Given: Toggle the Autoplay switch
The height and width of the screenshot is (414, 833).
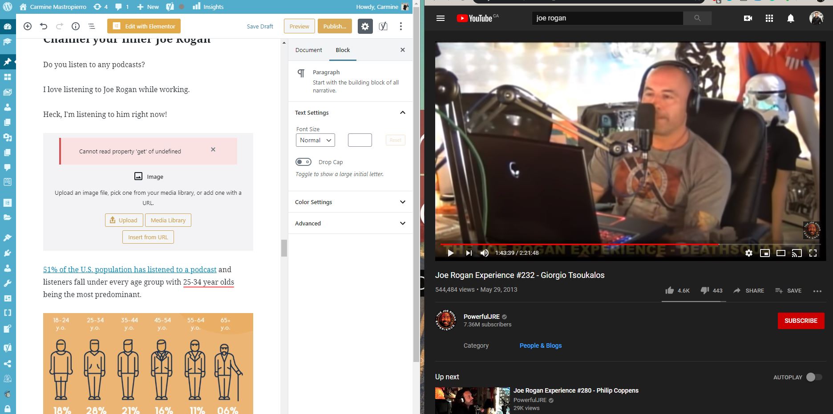Looking at the screenshot, I should pos(814,377).
